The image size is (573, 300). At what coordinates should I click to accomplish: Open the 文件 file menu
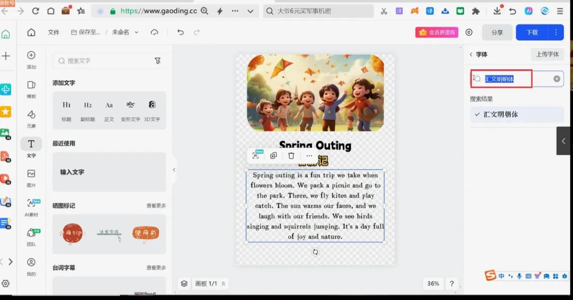point(53,32)
